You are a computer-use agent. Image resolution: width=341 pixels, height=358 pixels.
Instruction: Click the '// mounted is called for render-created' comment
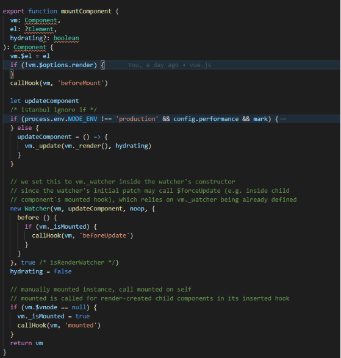coord(149,298)
